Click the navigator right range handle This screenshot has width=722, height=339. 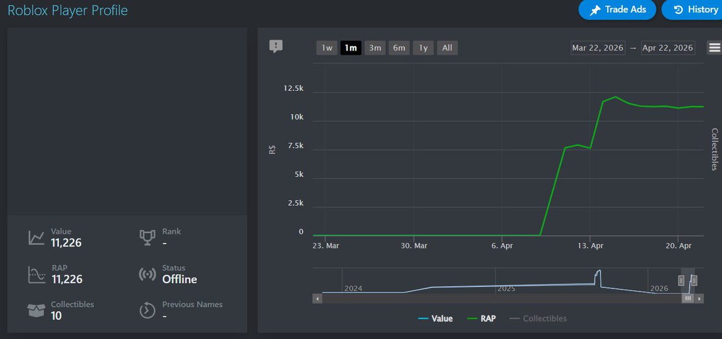tap(694, 280)
